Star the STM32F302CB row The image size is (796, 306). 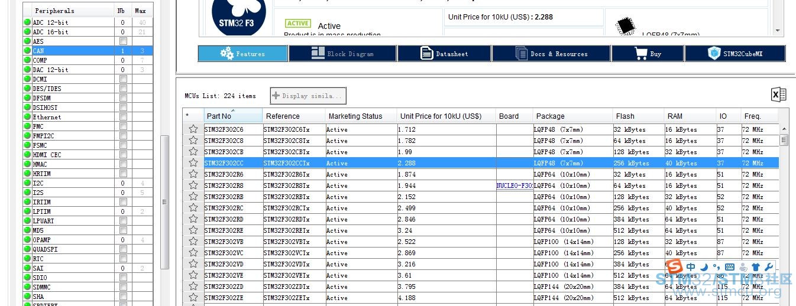pos(193,152)
